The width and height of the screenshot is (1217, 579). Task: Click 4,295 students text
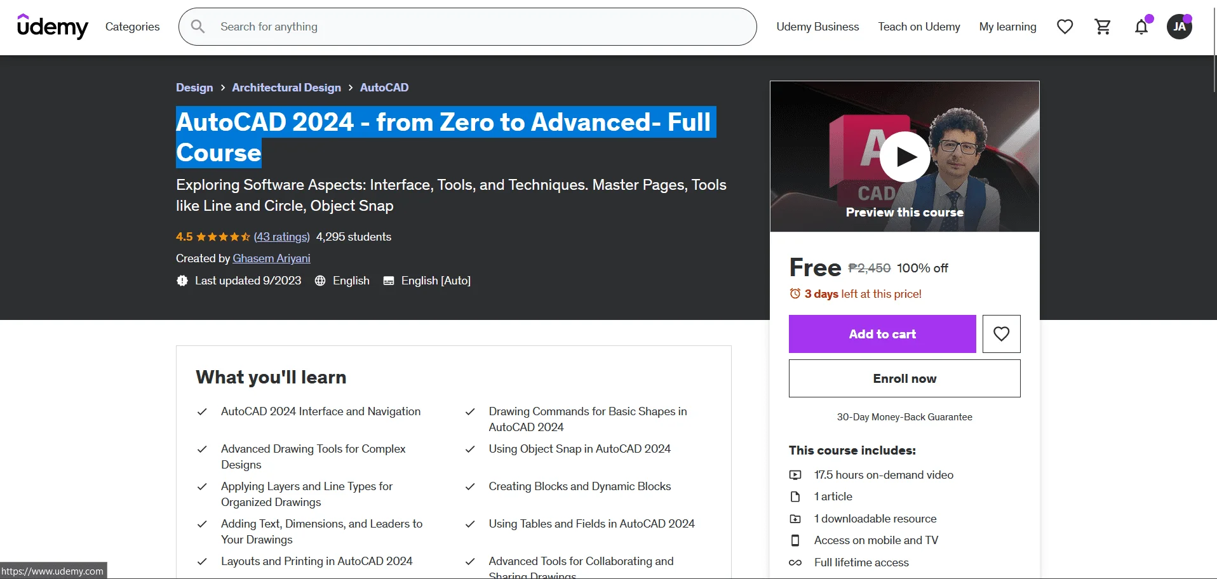(x=354, y=237)
